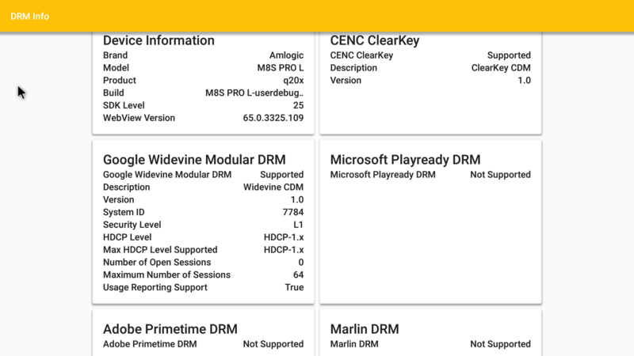This screenshot has height=356, width=634.
Task: Click the Google Widevine Modular DRM heading
Action: (x=194, y=160)
